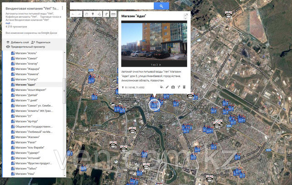
Task: Click camera add-photo icon in popup
Action: 173,87
